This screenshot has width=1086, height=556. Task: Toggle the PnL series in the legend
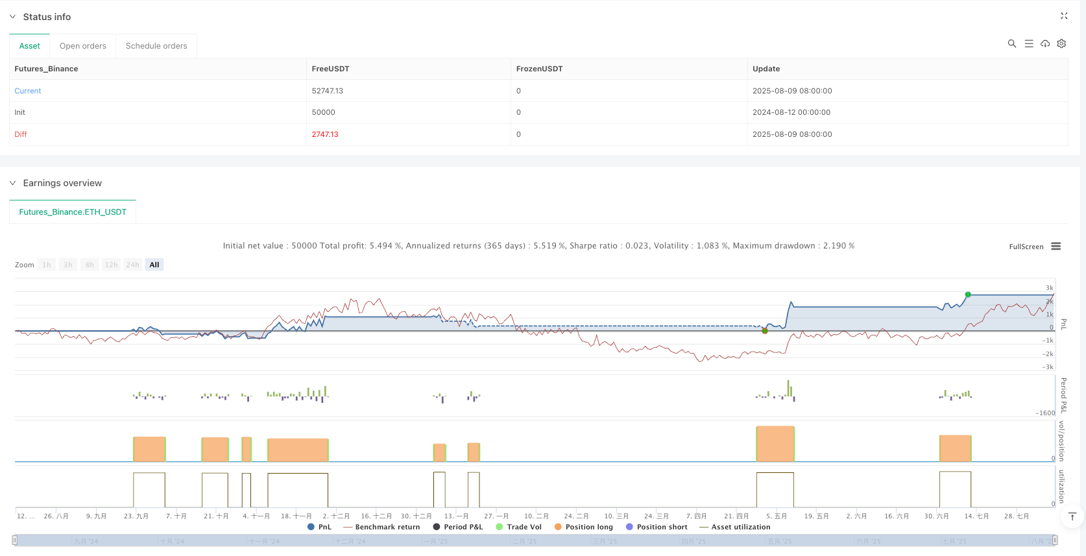[x=319, y=527]
